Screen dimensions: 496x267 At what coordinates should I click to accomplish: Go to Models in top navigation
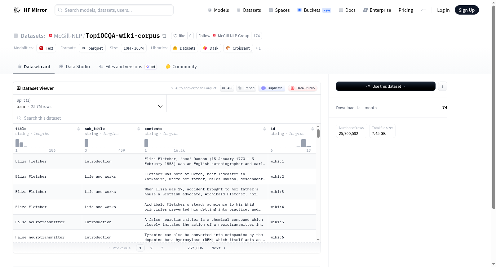[218, 10]
